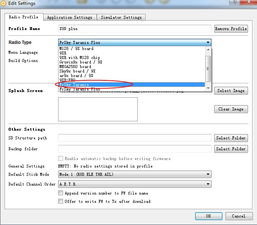Screen dimensions: 257x225
Task: Open the Simulator Settings tab
Action: click(x=121, y=17)
